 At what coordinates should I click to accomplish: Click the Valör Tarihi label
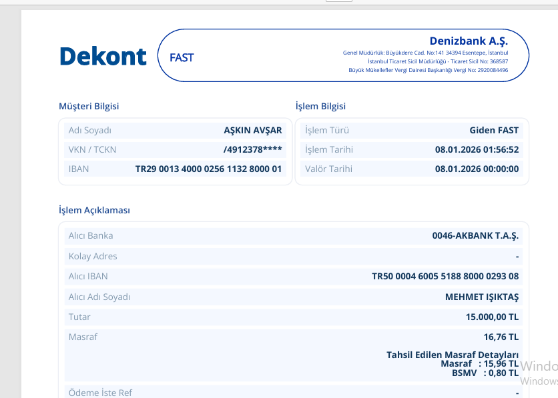(328, 169)
